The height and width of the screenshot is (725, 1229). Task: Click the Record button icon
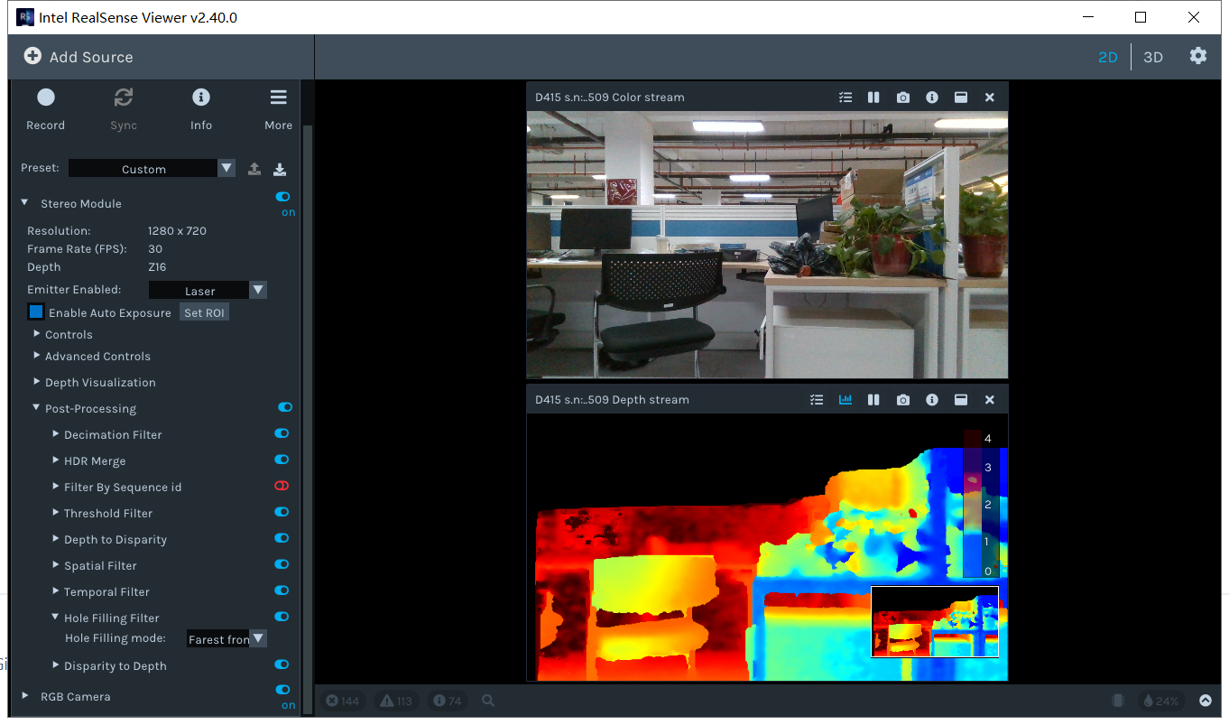click(46, 98)
